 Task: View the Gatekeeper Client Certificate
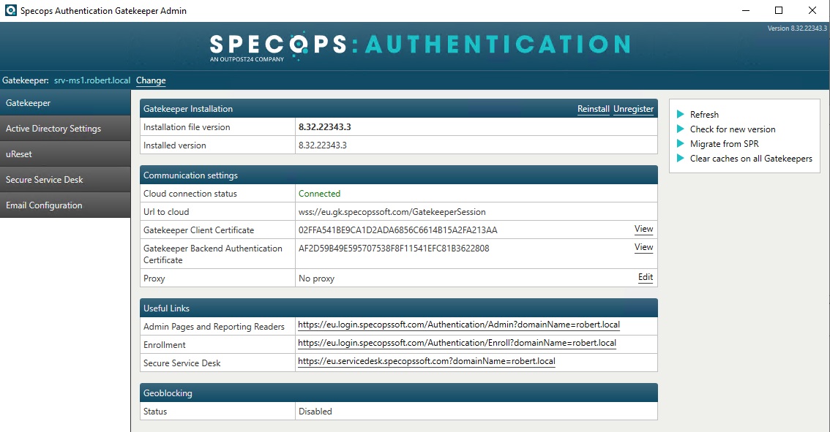coord(643,229)
